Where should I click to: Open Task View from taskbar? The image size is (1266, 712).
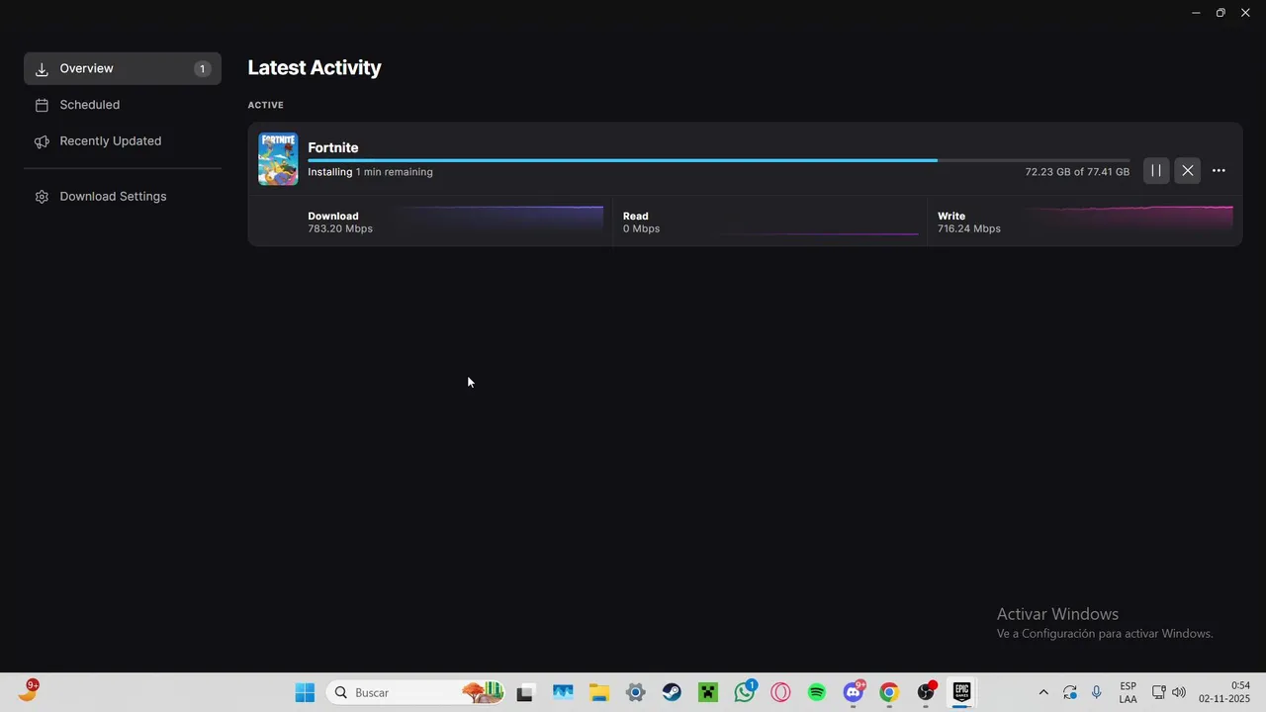(x=525, y=692)
